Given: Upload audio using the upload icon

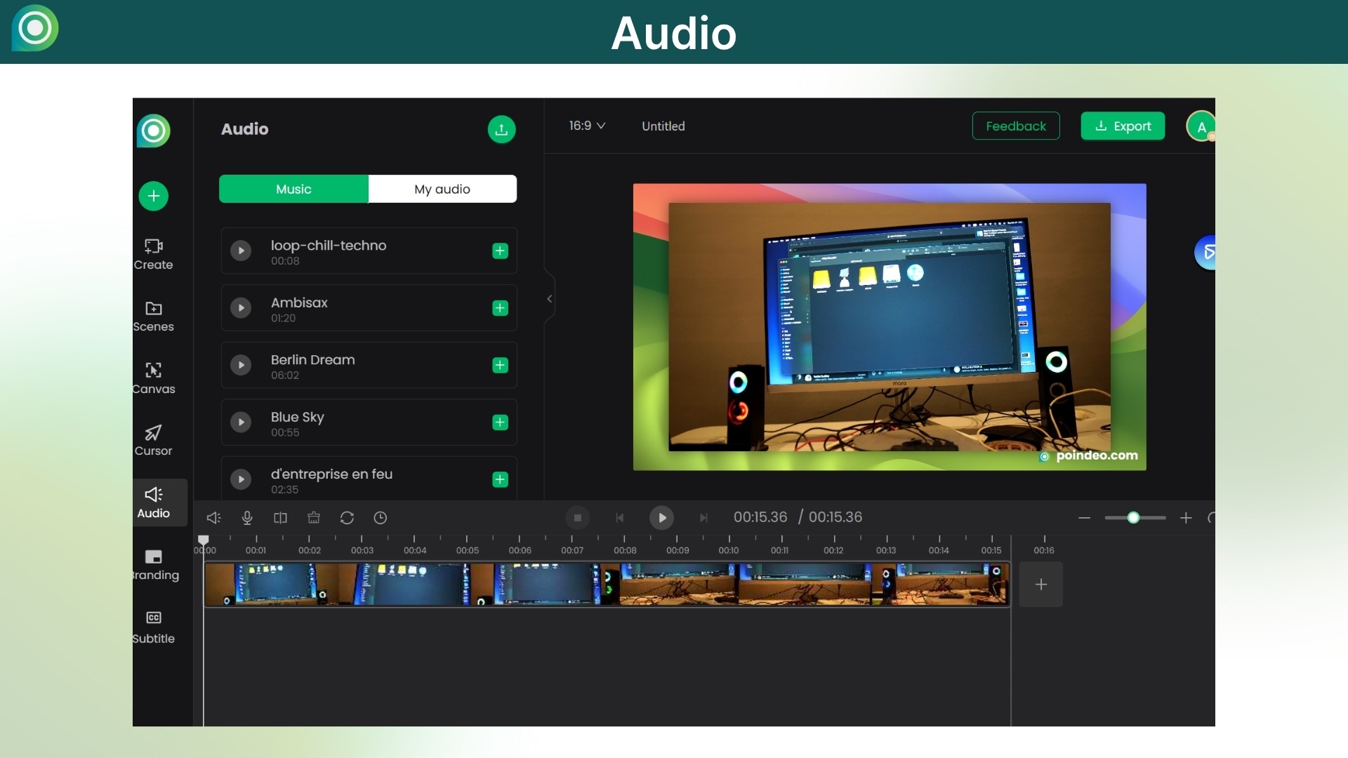Looking at the screenshot, I should tap(501, 129).
